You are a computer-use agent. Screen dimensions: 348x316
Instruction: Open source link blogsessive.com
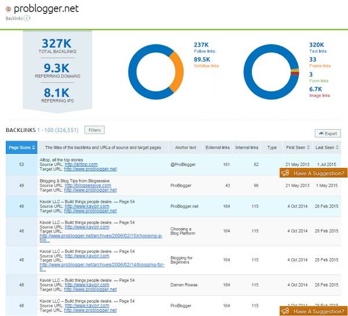click(x=88, y=185)
